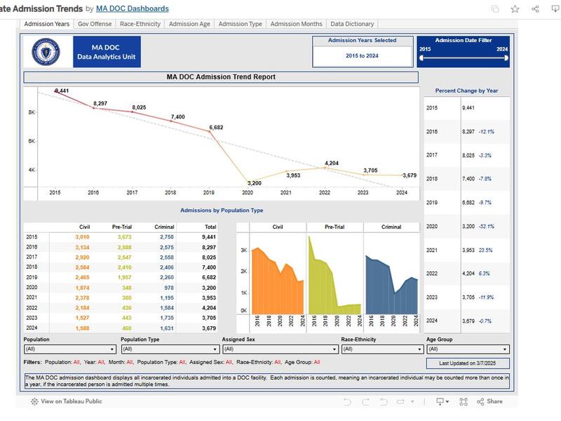Click the duplicate copy icon in top header
561x421 pixels.
pos(495,8)
